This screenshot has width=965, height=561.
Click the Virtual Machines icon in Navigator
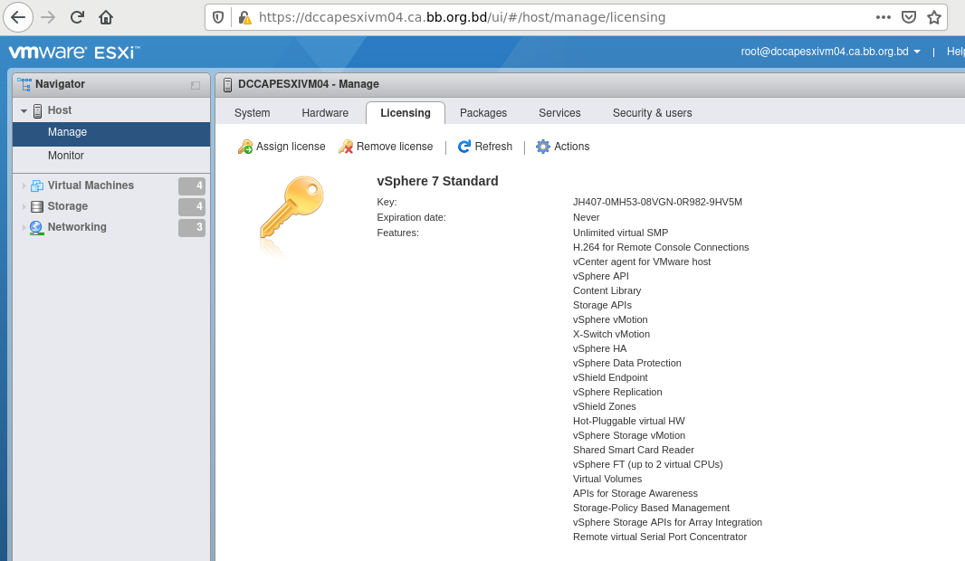point(37,185)
